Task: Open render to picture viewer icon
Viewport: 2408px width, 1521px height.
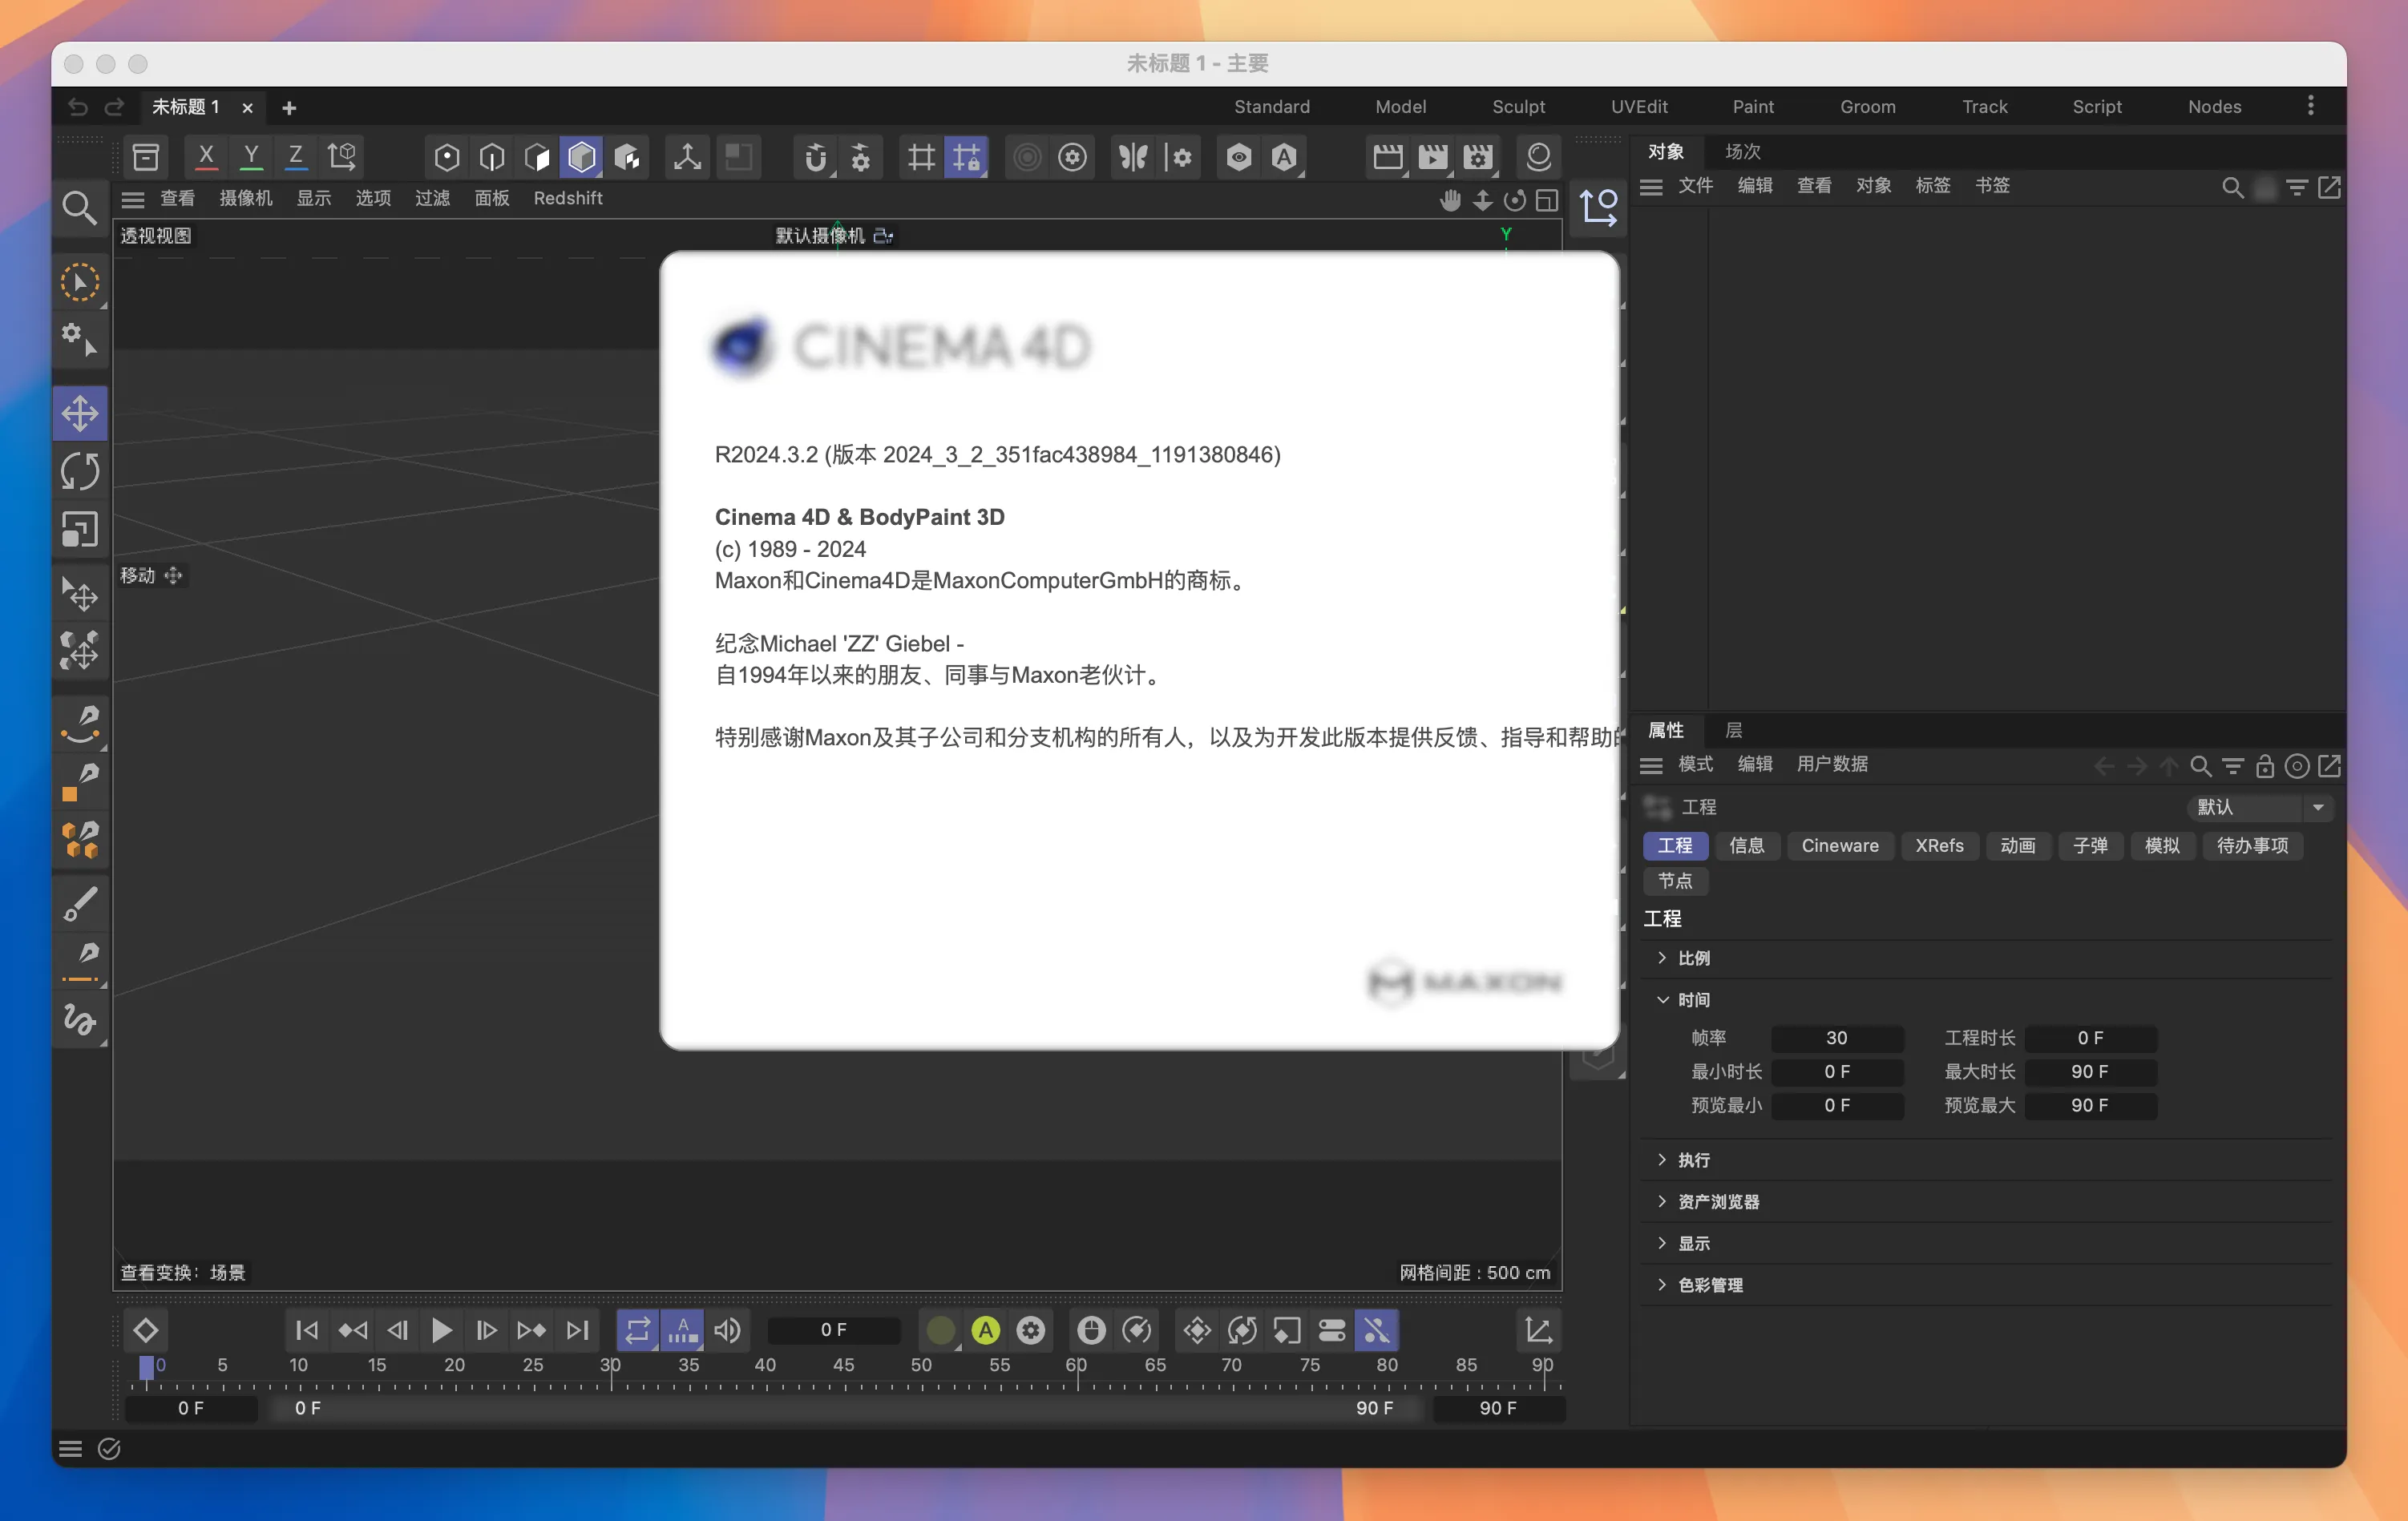Action: pos(1433,157)
